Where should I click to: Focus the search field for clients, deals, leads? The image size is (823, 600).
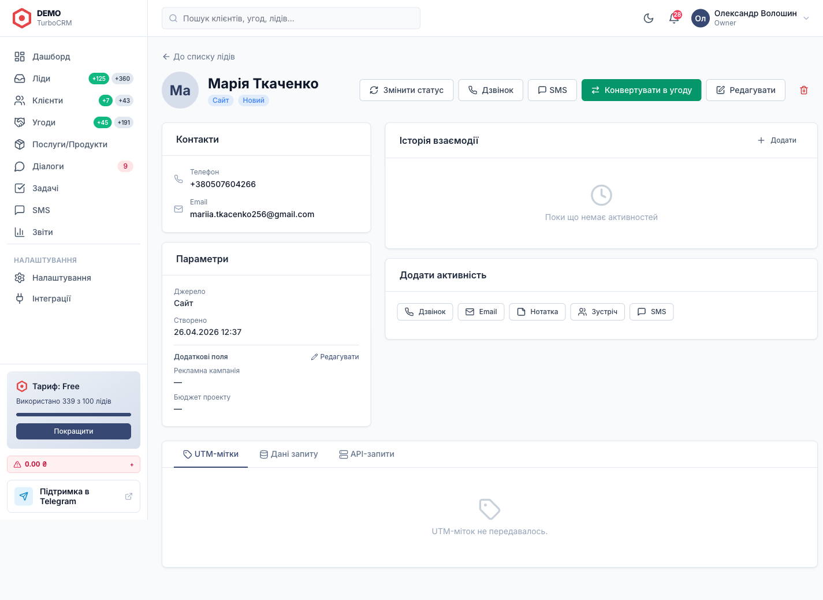(291, 18)
